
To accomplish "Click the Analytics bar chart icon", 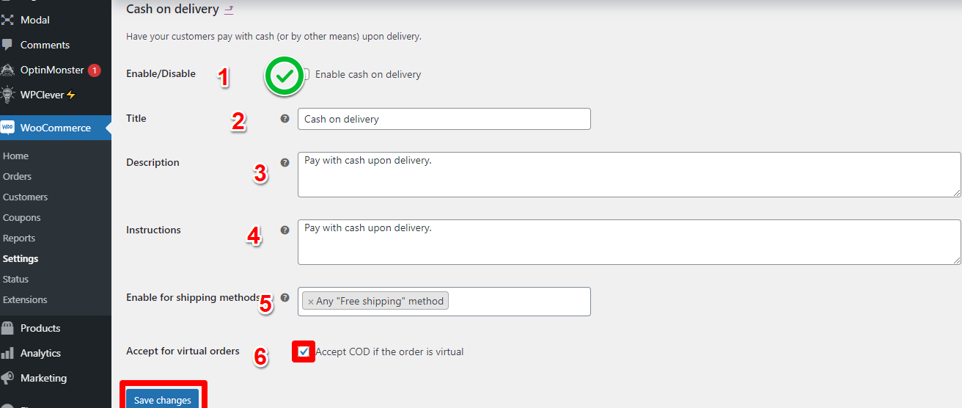I will click(x=8, y=353).
